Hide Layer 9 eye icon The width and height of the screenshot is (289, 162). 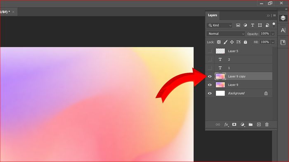[x=210, y=85]
